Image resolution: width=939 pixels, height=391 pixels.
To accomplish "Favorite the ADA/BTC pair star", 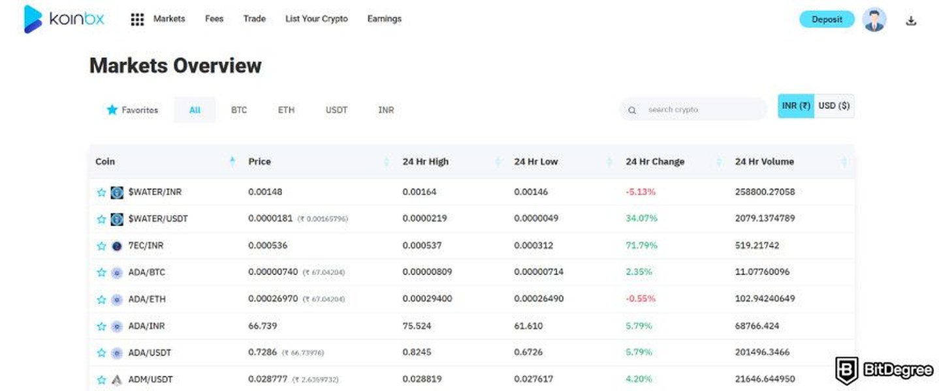I will click(101, 272).
